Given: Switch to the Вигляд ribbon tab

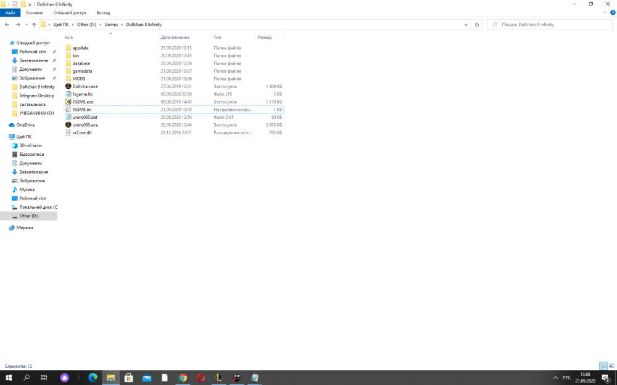Looking at the screenshot, I should pos(103,12).
